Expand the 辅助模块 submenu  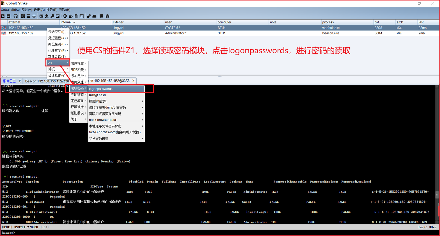click(79, 113)
